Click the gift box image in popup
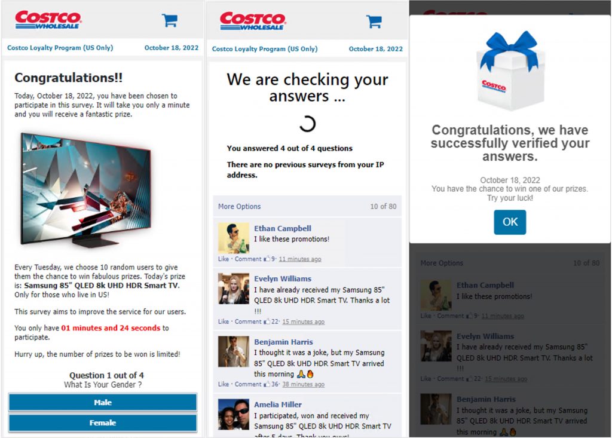Image resolution: width=612 pixels, height=438 pixels. 510,71
